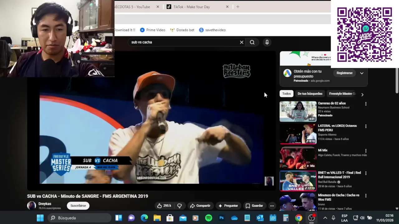
Task: Switch to the ANÉCDOTAS 5 - YouTube tab
Action: click(132, 7)
